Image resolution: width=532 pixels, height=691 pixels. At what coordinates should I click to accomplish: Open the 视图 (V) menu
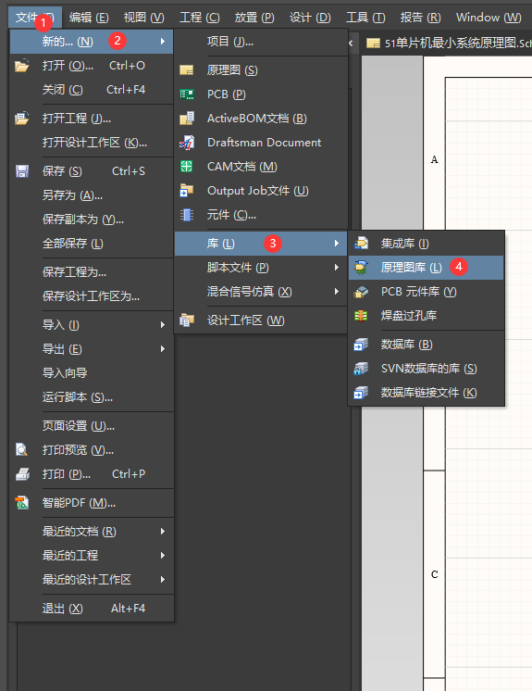click(144, 18)
